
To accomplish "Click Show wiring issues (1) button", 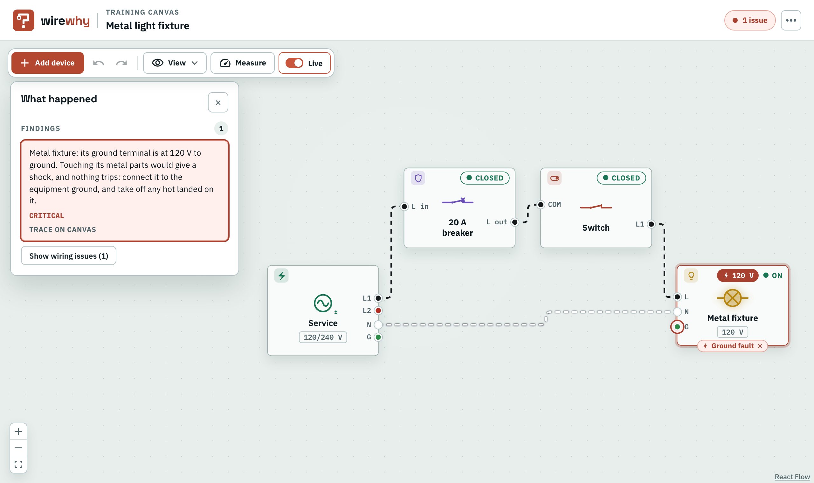I will 69,256.
